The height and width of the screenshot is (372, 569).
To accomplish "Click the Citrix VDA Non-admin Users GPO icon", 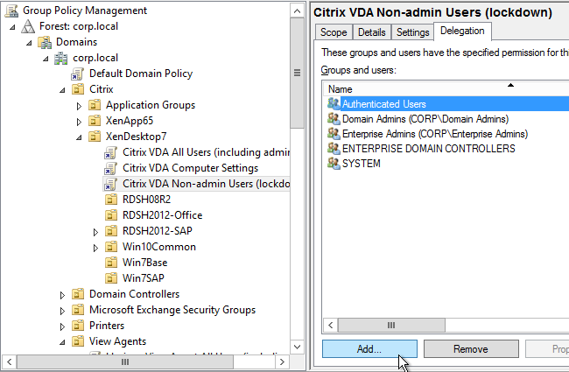I will coord(110,184).
